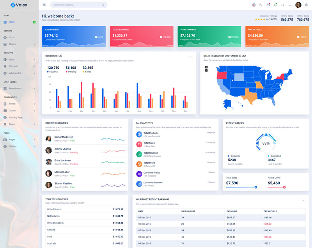Click the Search for anything field

click(x=76, y=5)
